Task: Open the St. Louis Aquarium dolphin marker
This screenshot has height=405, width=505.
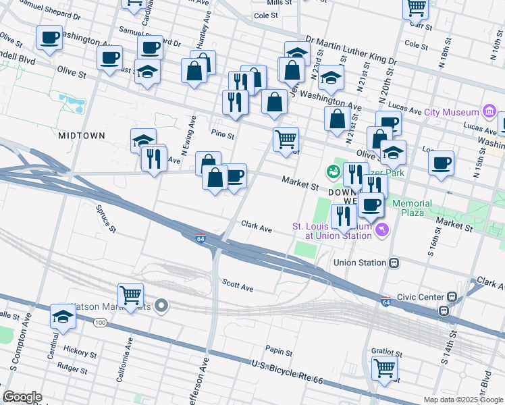Action: pyautogui.click(x=382, y=230)
